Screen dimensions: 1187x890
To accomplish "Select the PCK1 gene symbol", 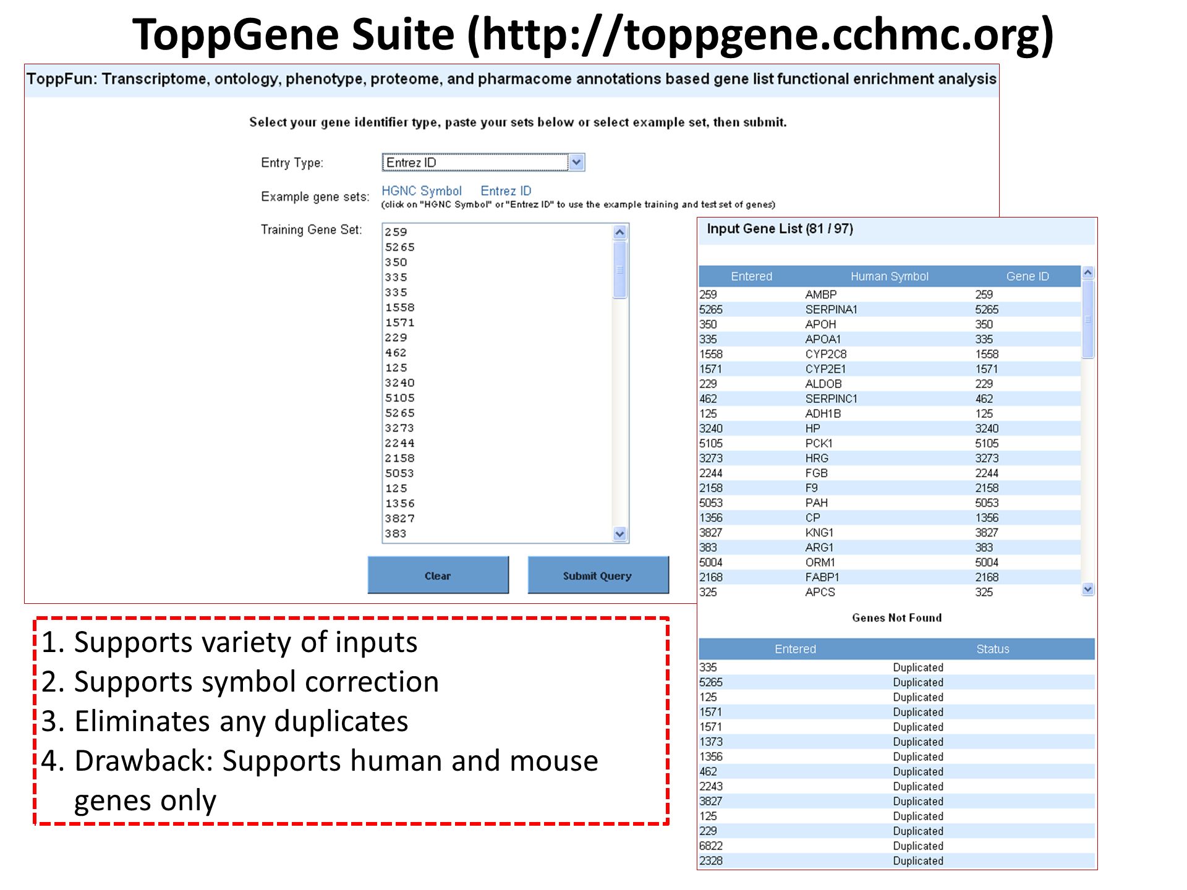I will point(819,443).
